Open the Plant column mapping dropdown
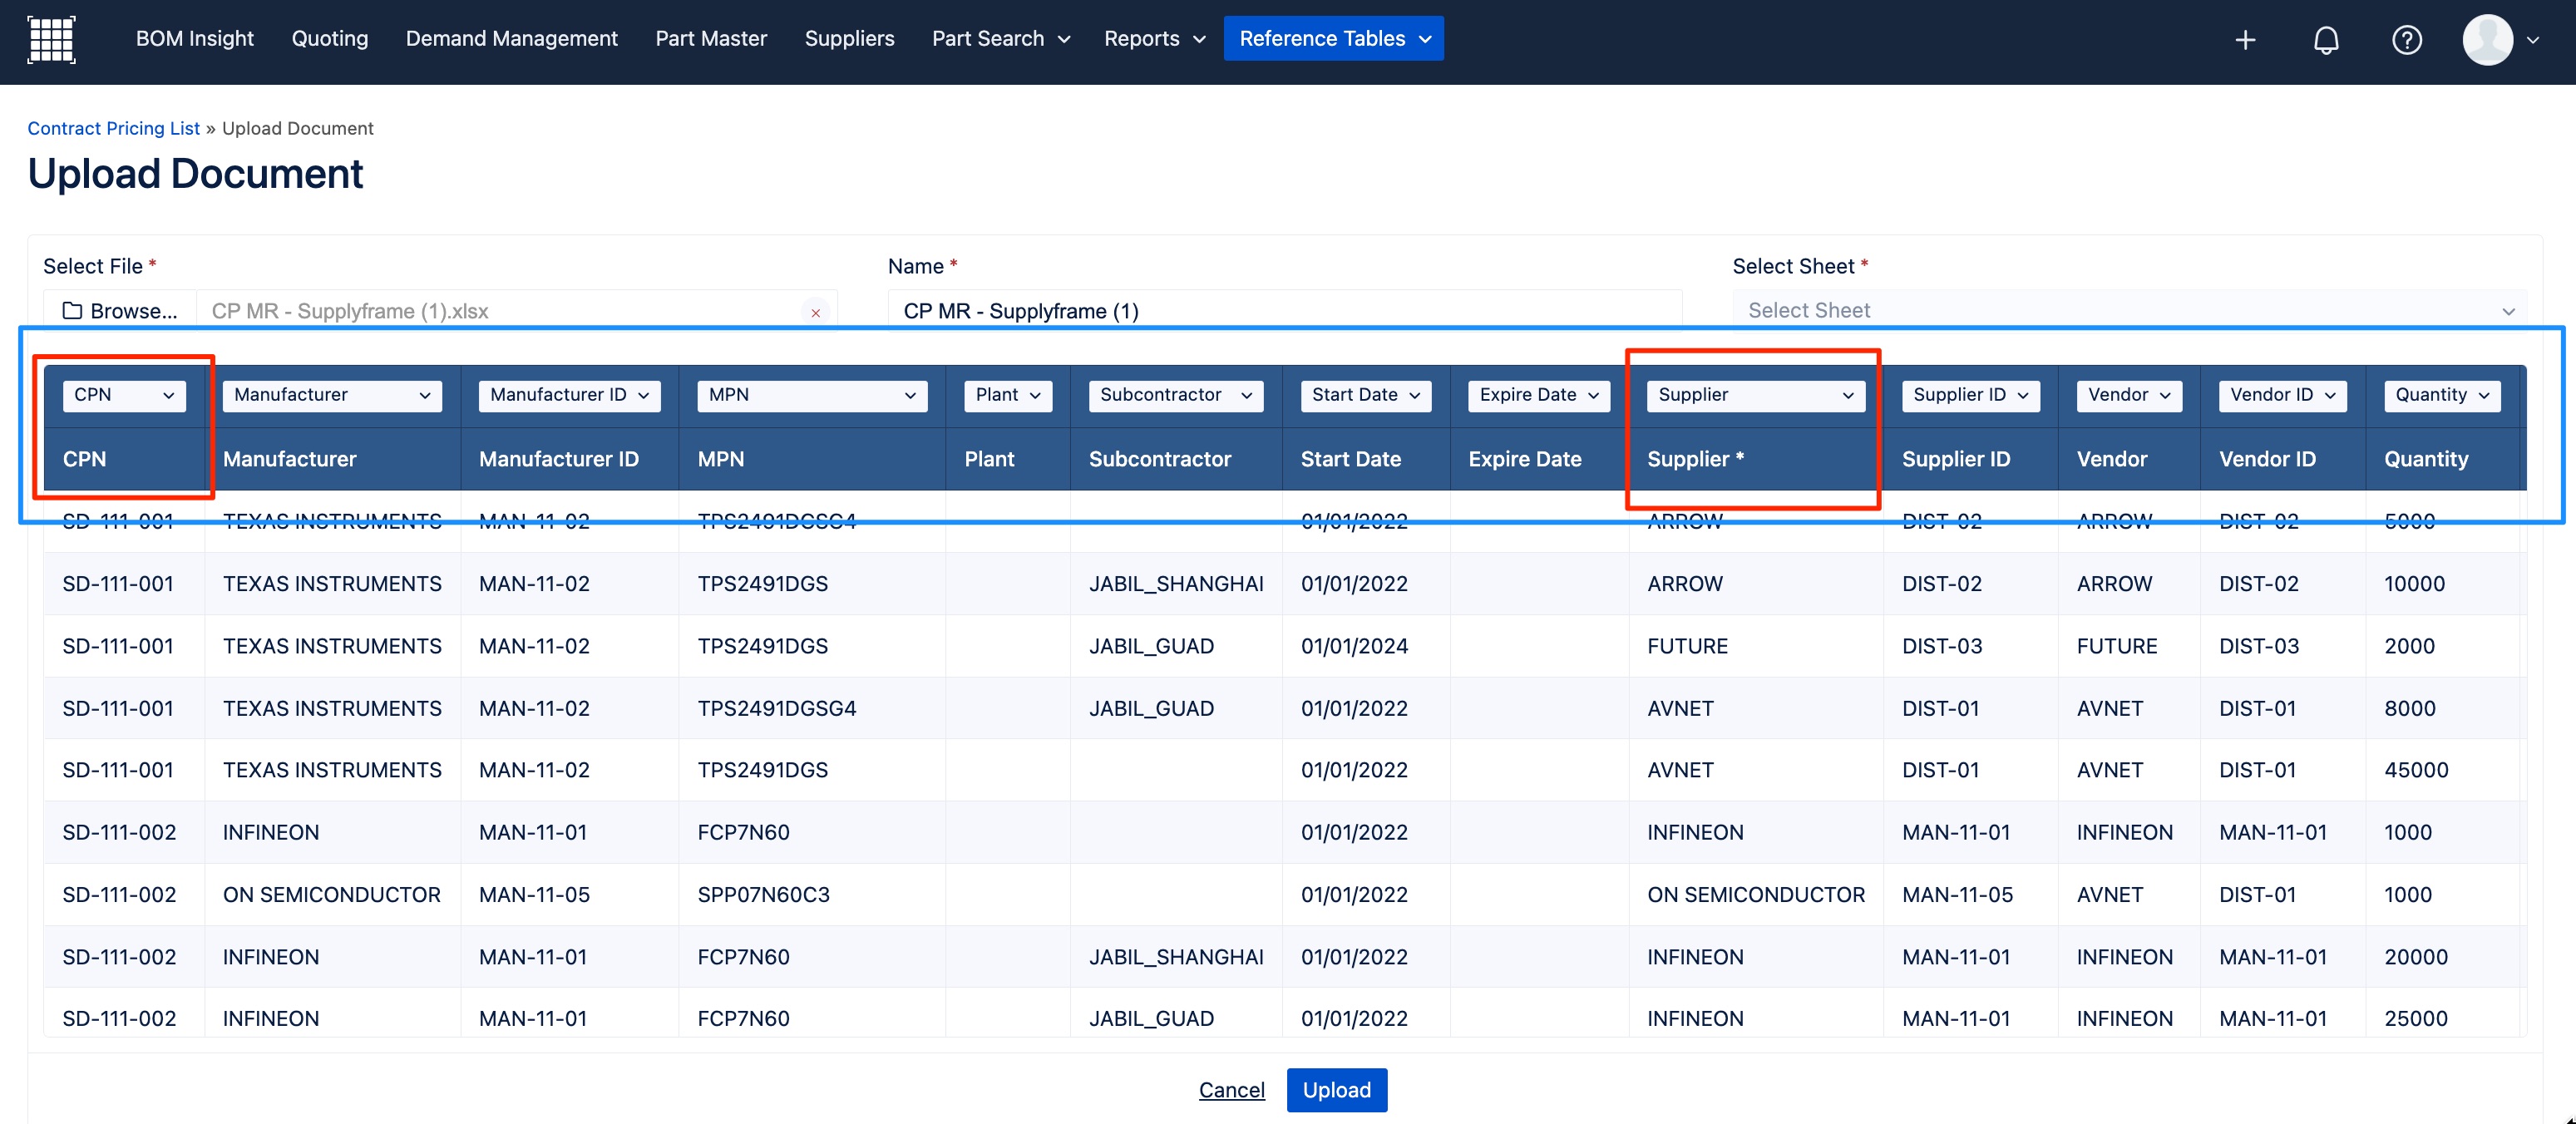The width and height of the screenshot is (2576, 1124). (1008, 395)
